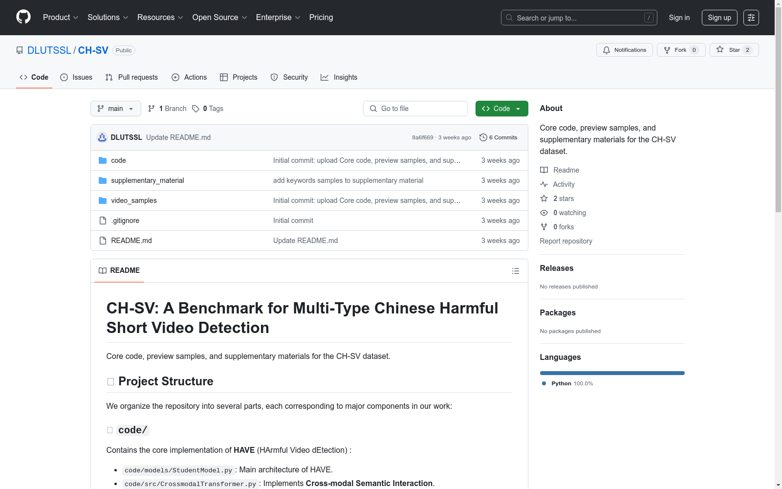782x489 pixels.
Task: Open 'add keywords samples to supplementary material' commit
Action: 348,180
